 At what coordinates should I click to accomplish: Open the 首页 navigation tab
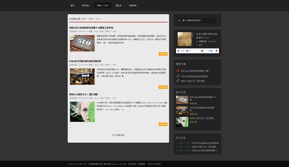[72, 5]
